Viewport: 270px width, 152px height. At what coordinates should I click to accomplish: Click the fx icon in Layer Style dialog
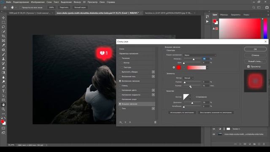tap(121, 122)
